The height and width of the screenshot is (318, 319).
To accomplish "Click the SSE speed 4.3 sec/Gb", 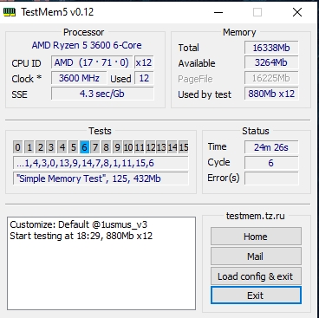I will (102, 94).
